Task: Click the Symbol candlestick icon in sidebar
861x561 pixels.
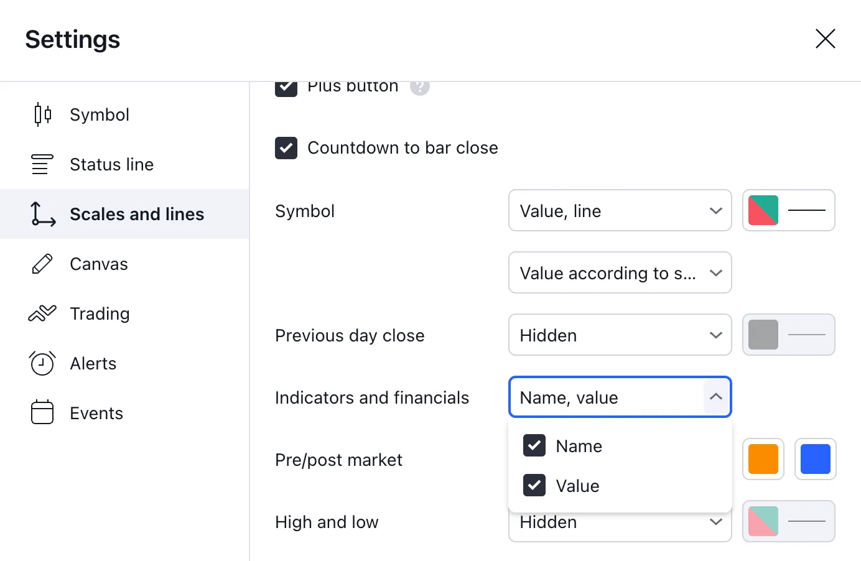Action: [42, 114]
